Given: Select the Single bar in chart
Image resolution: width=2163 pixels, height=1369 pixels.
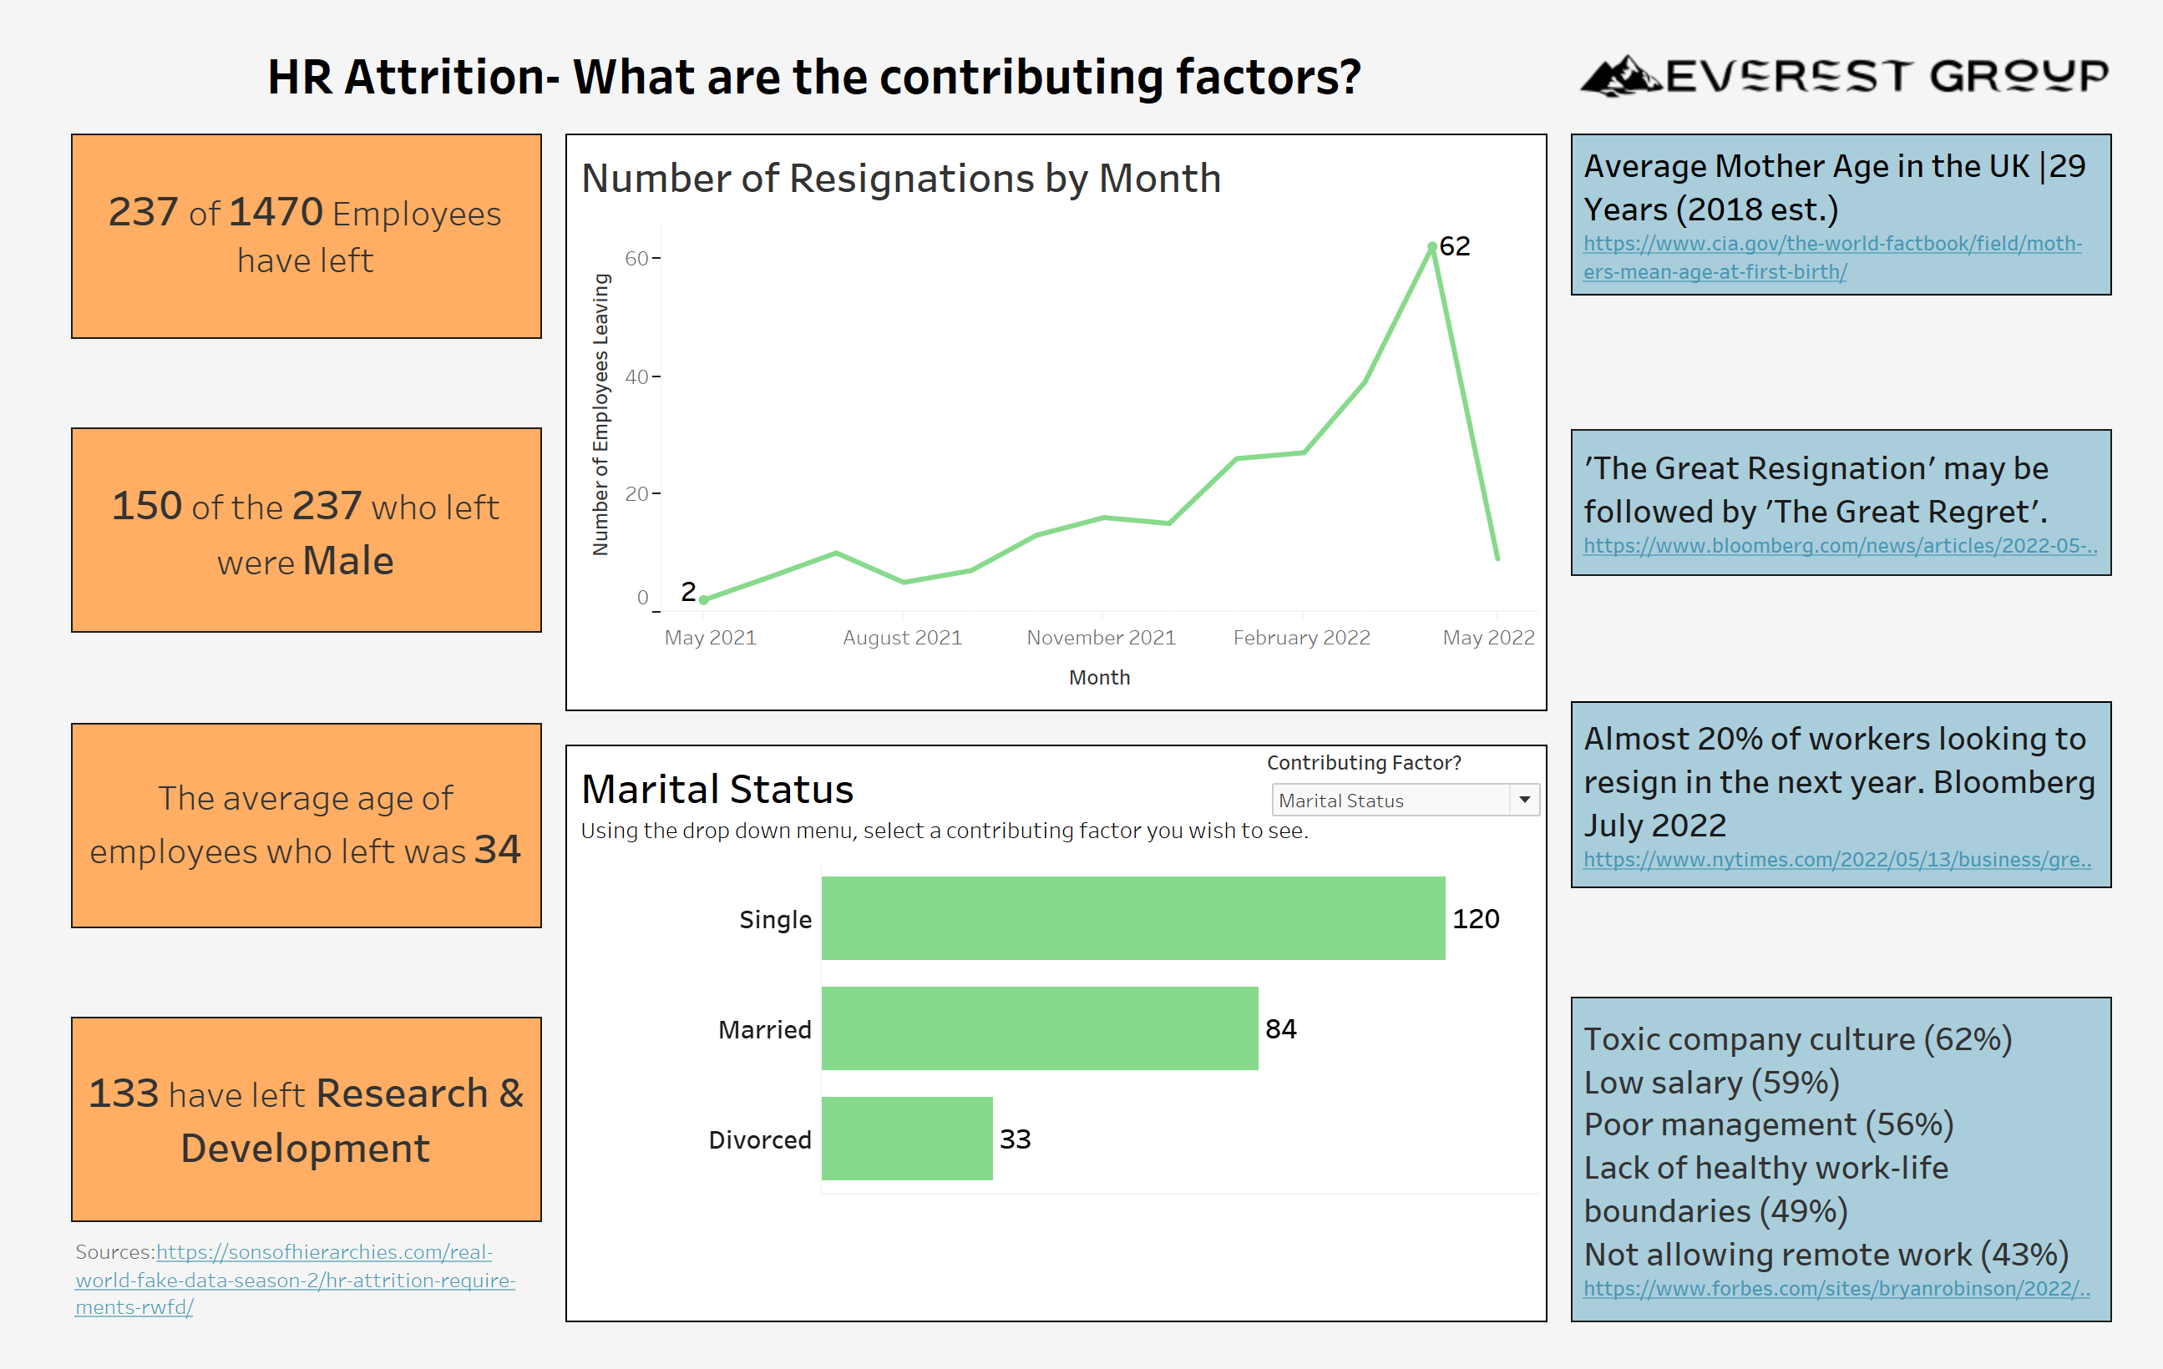Looking at the screenshot, I should pyautogui.click(x=1132, y=918).
